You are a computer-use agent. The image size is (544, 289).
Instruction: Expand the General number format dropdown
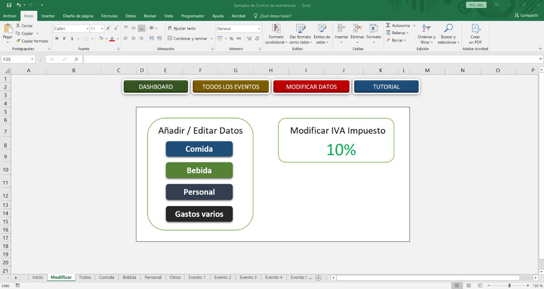coord(259,29)
